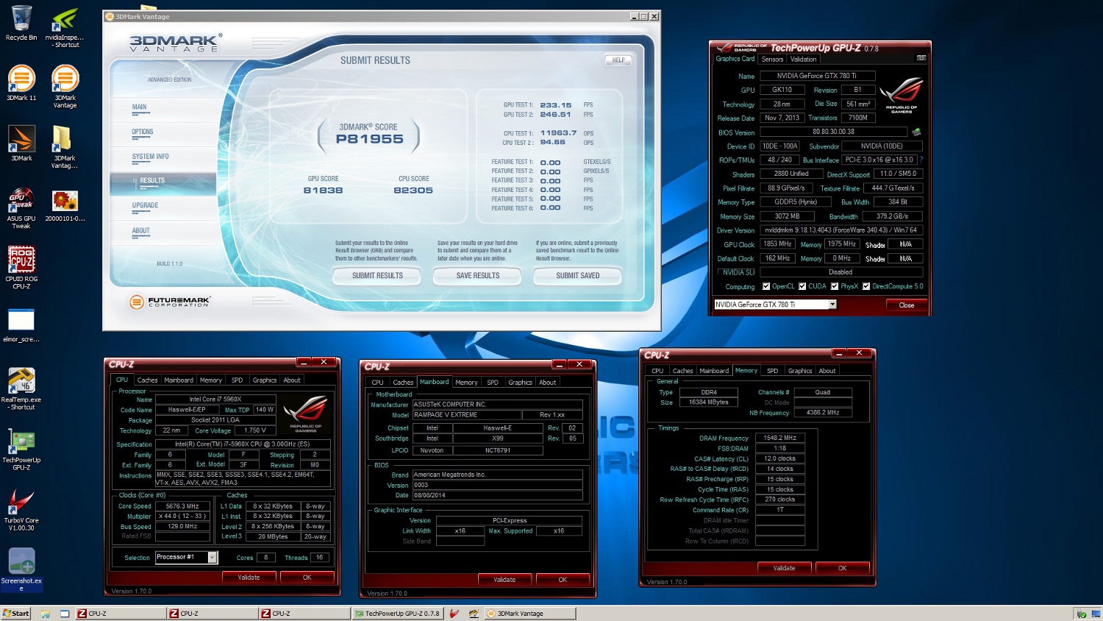Select the Screenshot.exe desktop icon
This screenshot has height=621, width=1103.
pyautogui.click(x=21, y=569)
